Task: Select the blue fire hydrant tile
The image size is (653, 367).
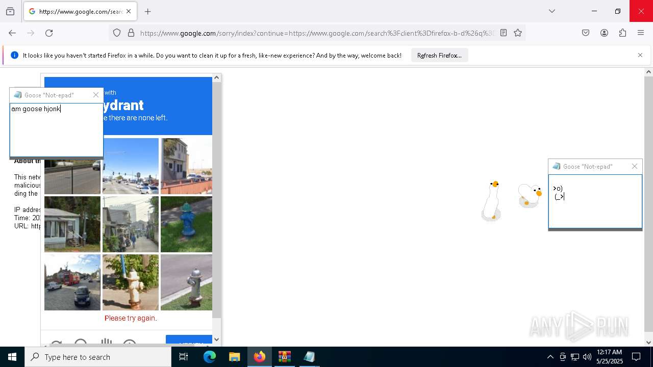Action: pyautogui.click(x=186, y=224)
